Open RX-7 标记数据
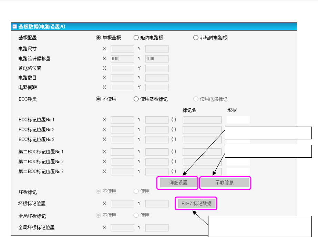Viewport: 318px width, 237px height. 196,204
